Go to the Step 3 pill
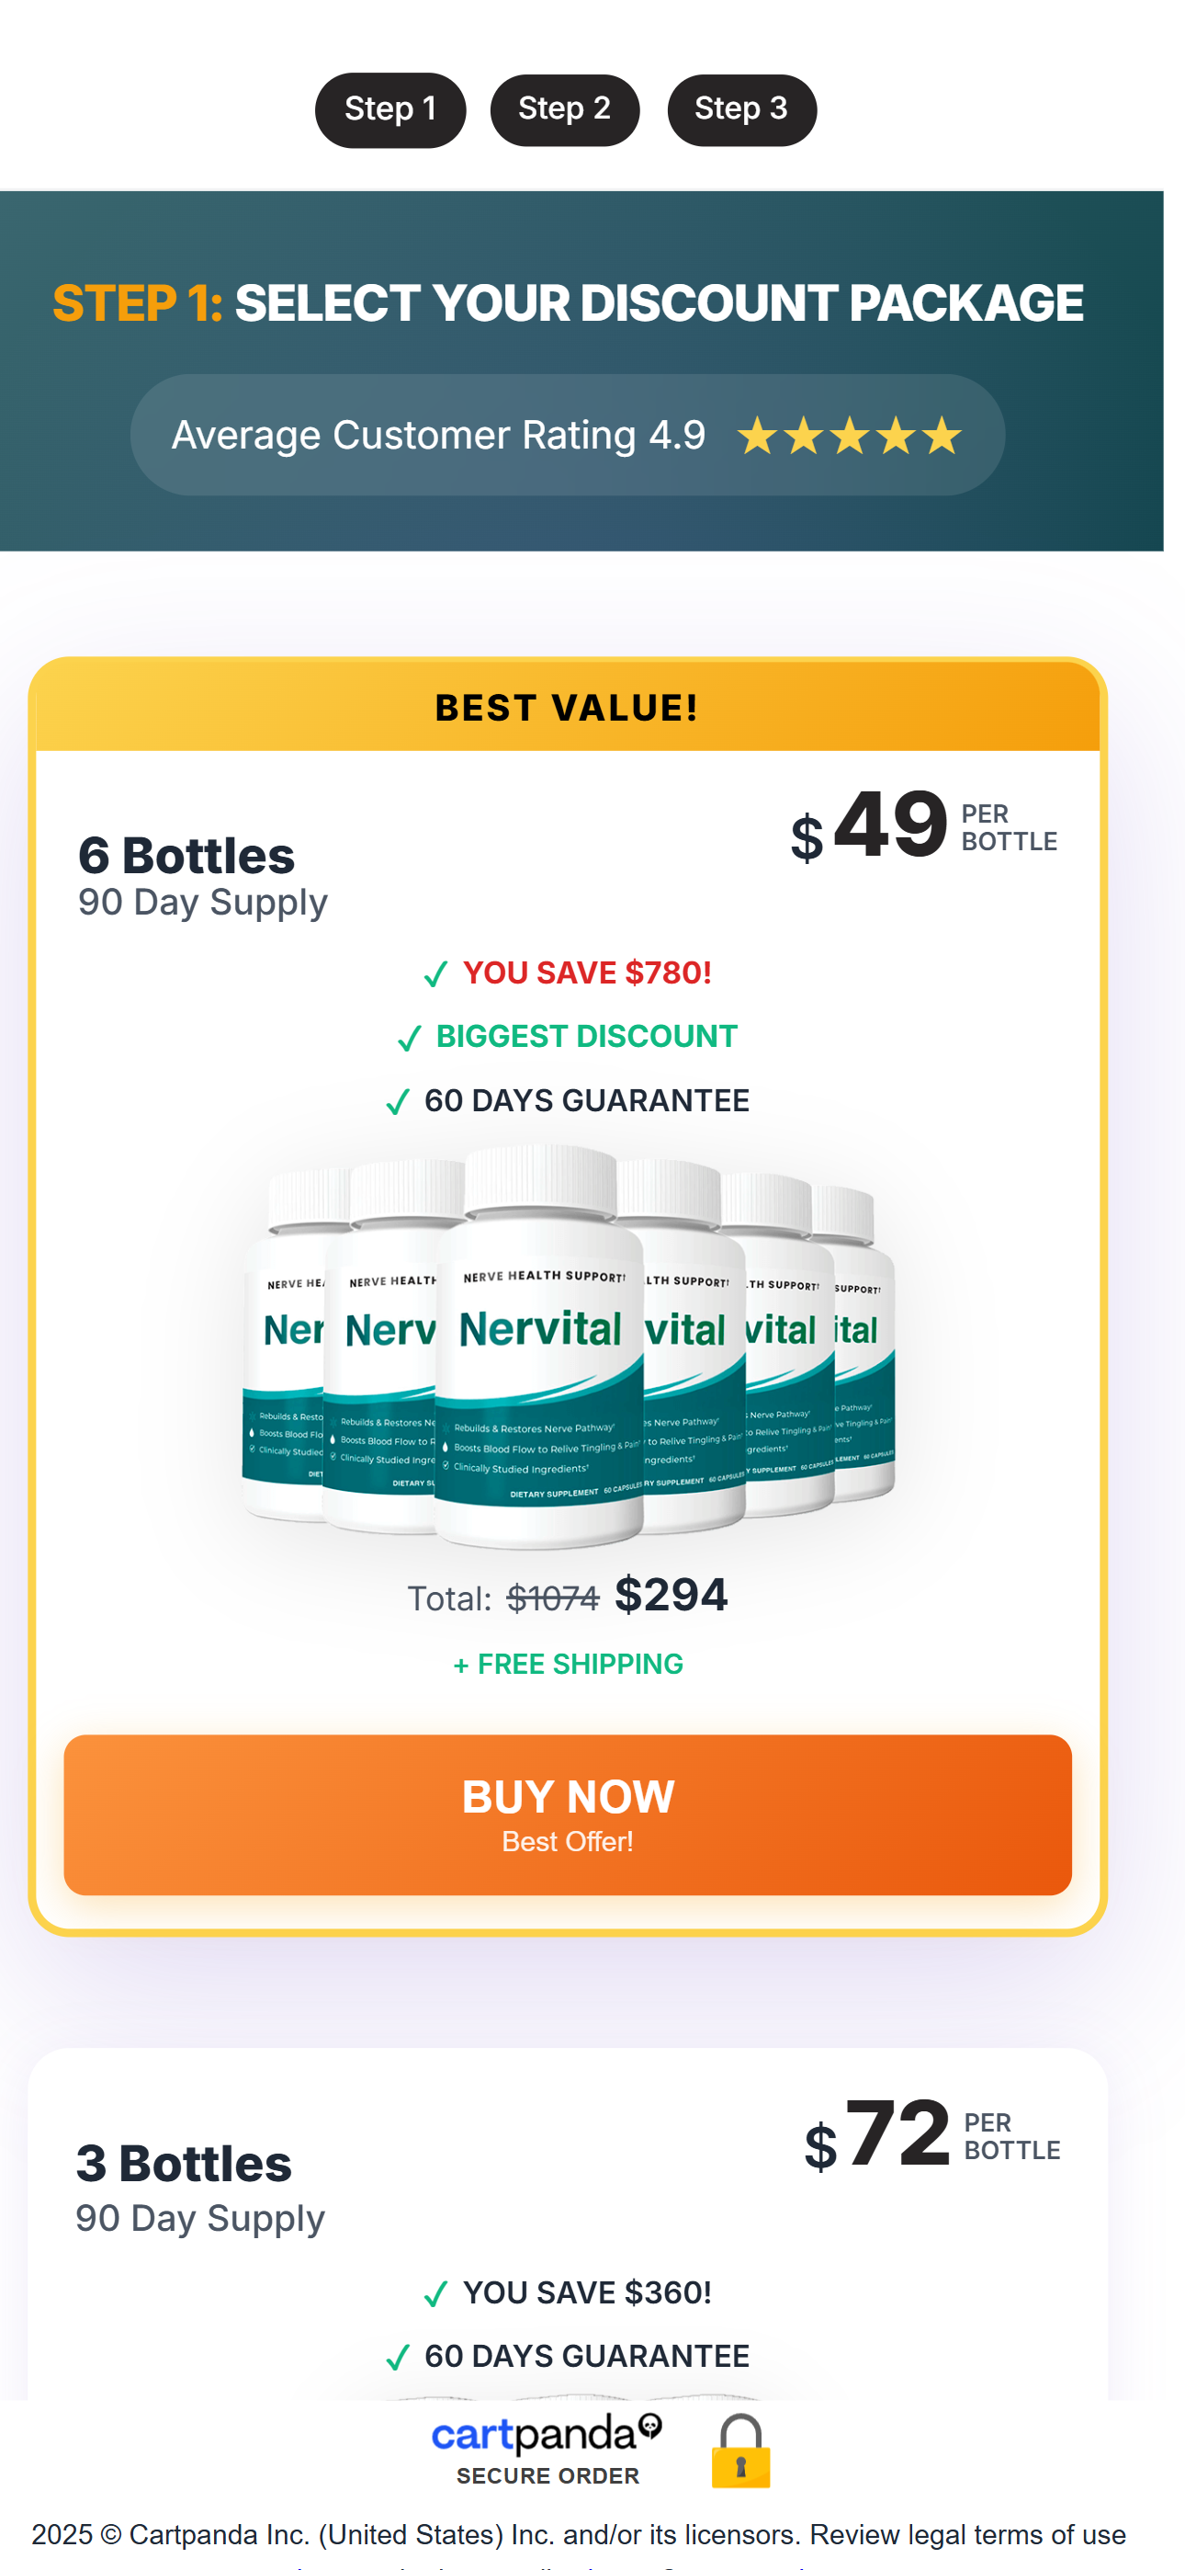This screenshot has width=1185, height=2570. pyautogui.click(x=741, y=109)
